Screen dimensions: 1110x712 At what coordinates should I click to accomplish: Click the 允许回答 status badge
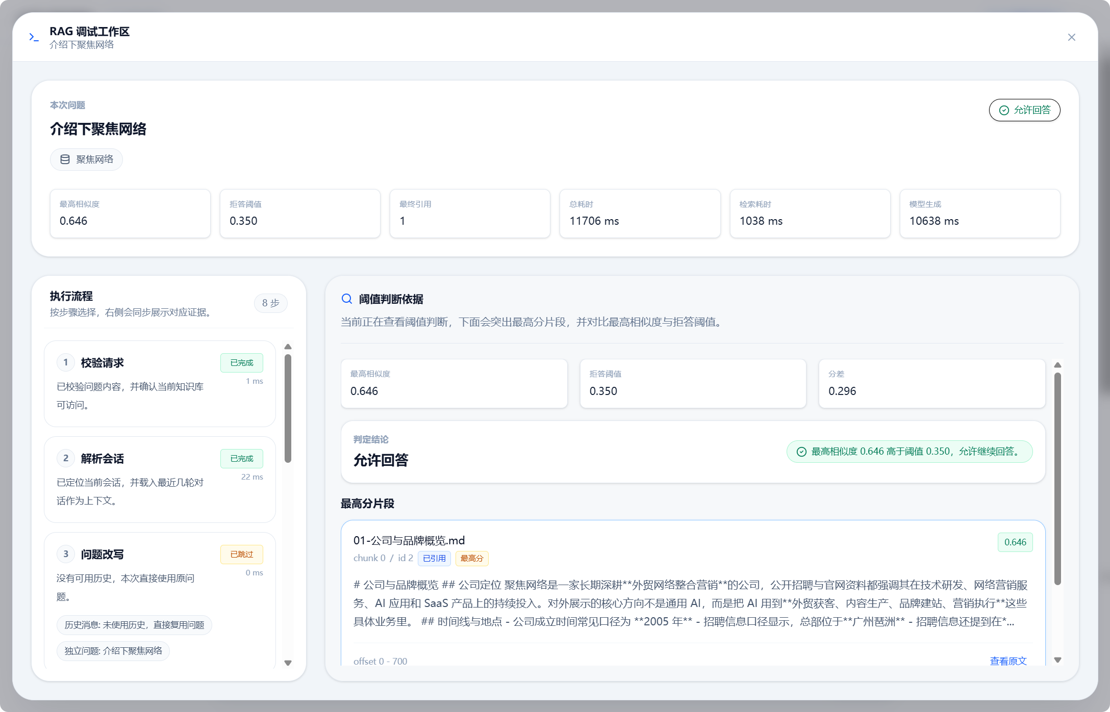click(x=1024, y=110)
